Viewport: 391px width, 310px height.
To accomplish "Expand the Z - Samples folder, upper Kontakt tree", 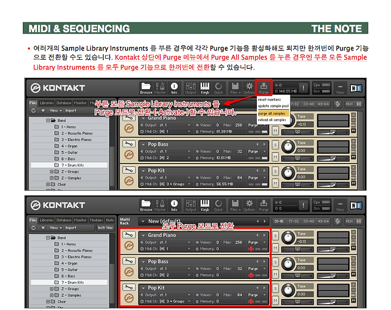I will pyautogui.click(x=52, y=178).
